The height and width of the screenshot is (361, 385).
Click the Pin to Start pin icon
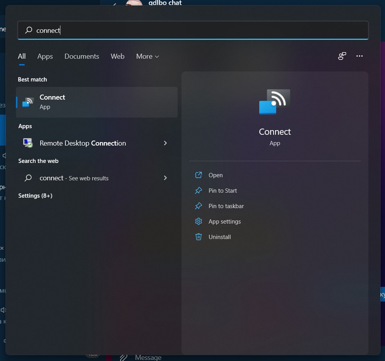[198, 190]
